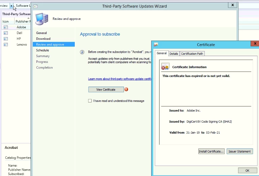
Task: Click 'Adobe Inc.' issued-to value
Action: coord(193,111)
